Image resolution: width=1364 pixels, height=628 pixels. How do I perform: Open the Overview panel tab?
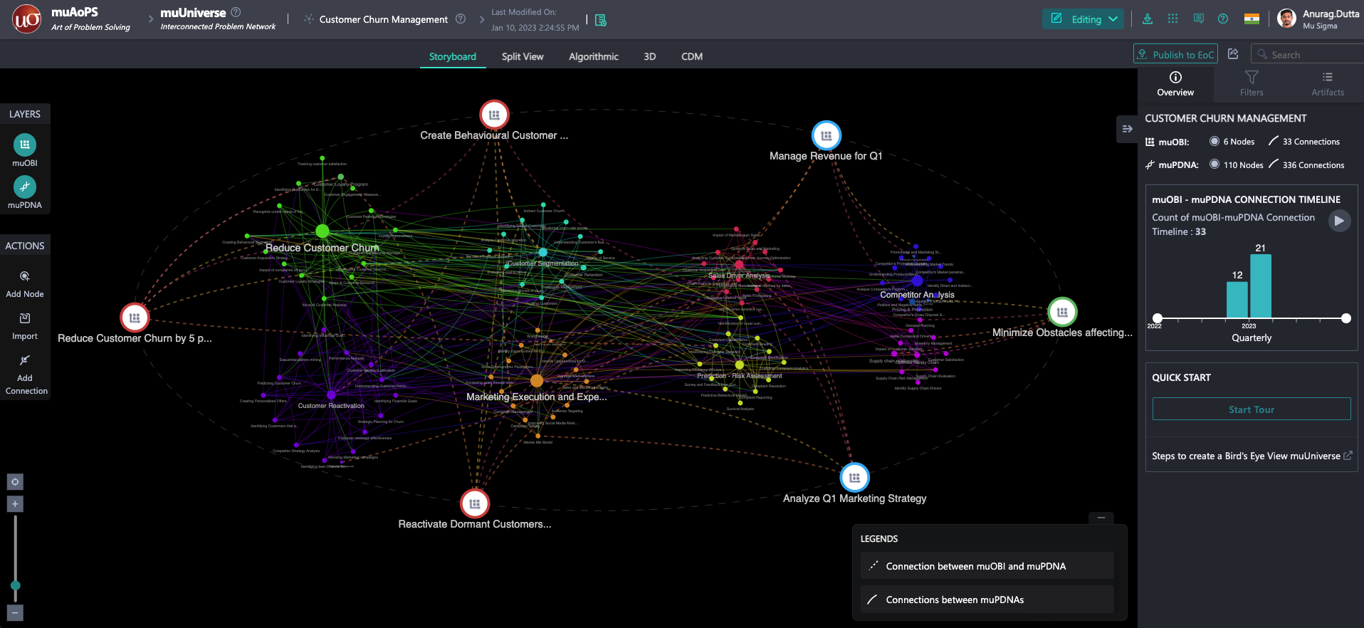point(1175,84)
